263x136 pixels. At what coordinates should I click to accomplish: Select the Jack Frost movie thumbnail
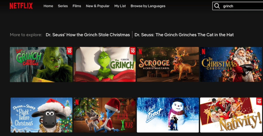tap(168, 115)
